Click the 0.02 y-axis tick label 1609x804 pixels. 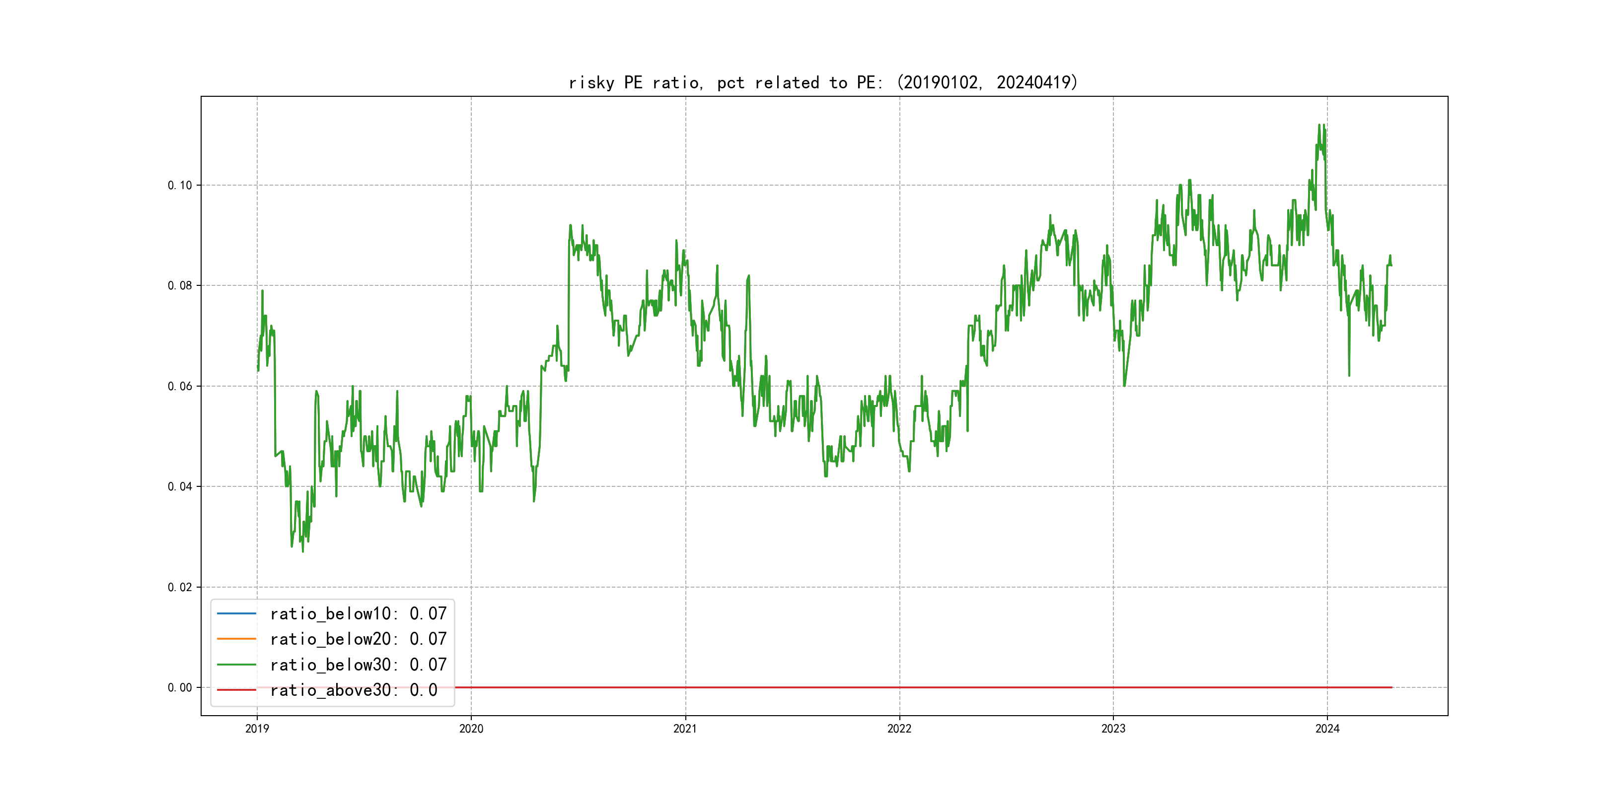pyautogui.click(x=180, y=588)
